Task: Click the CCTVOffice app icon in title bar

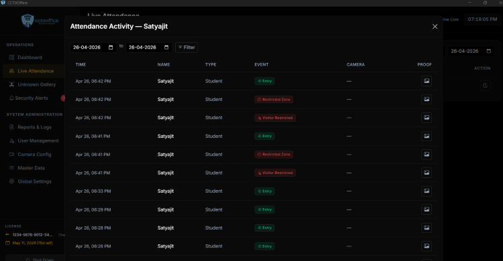Action: coord(3,3)
